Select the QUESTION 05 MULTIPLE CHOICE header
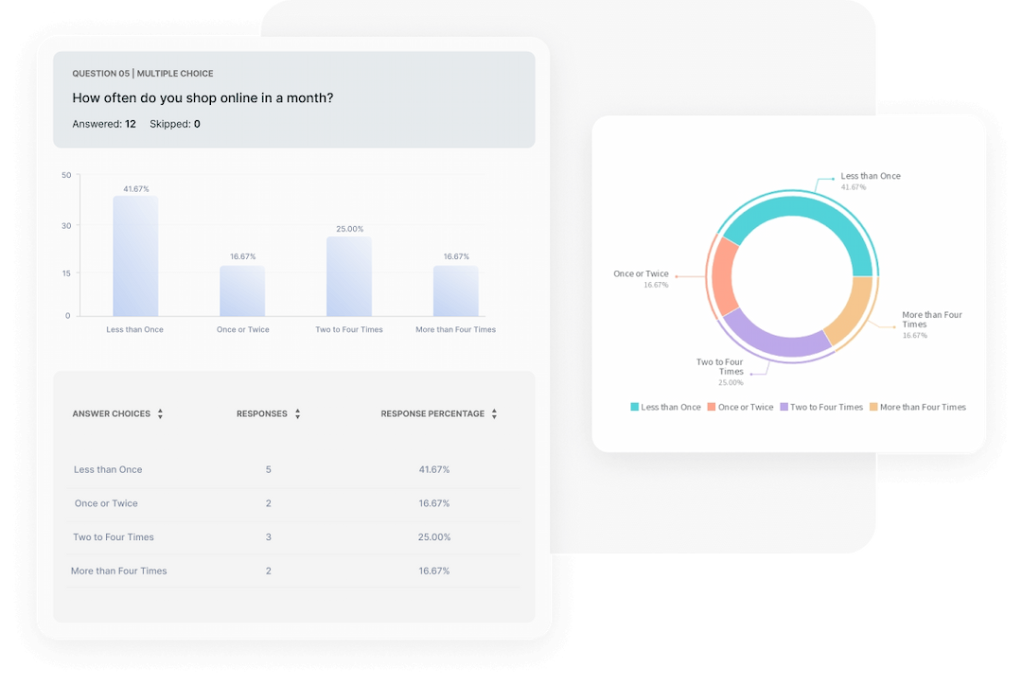This screenshot has width=1022, height=684. [x=142, y=73]
